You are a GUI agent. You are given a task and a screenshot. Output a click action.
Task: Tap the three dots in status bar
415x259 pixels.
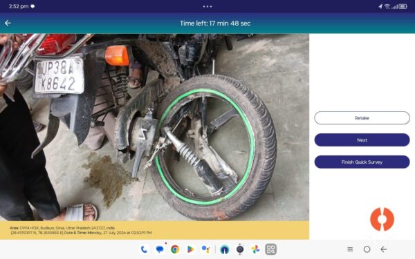point(207,6)
